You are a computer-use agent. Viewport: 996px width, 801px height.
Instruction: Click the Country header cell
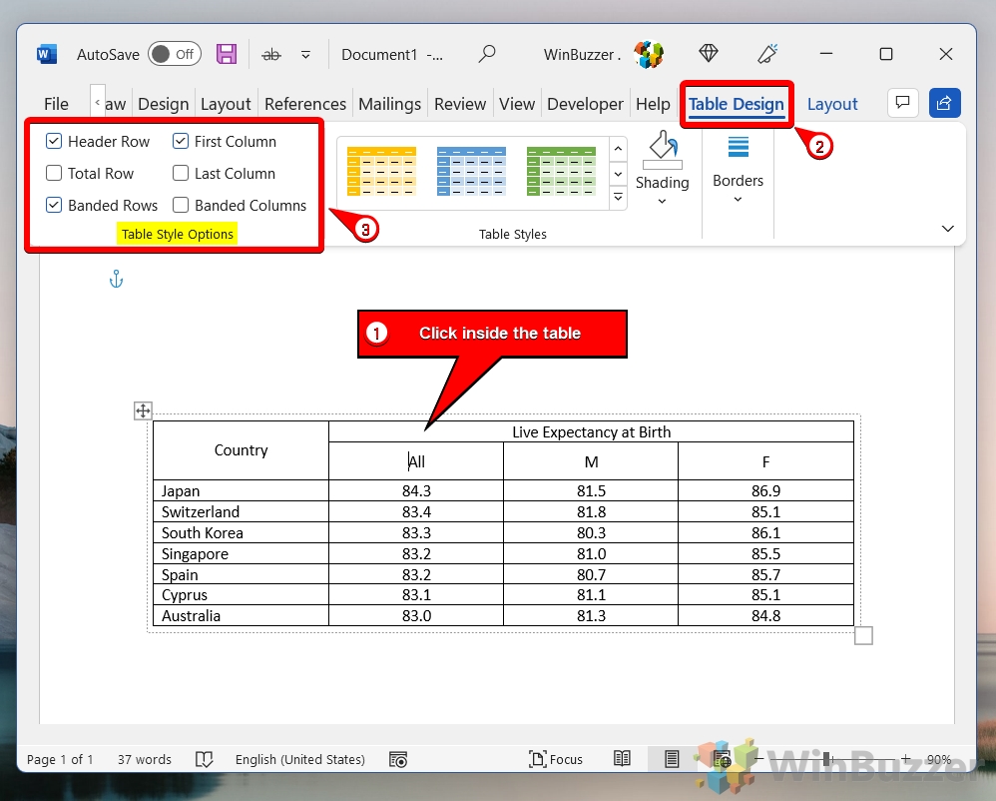click(241, 450)
